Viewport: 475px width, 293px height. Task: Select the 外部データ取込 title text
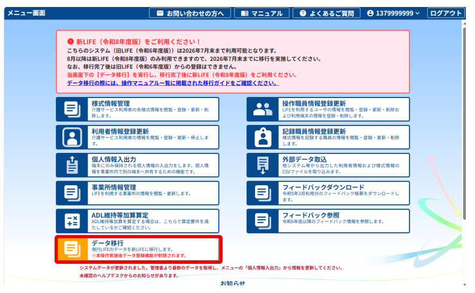[304, 159]
